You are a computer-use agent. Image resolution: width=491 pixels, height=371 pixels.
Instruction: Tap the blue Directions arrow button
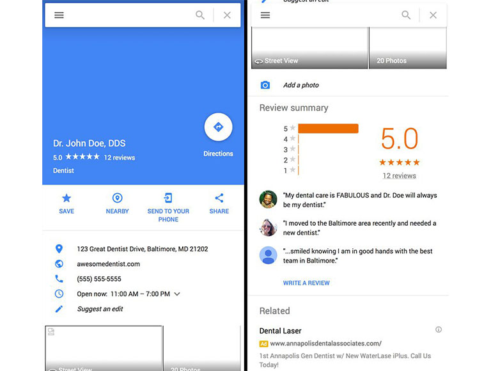pos(218,127)
